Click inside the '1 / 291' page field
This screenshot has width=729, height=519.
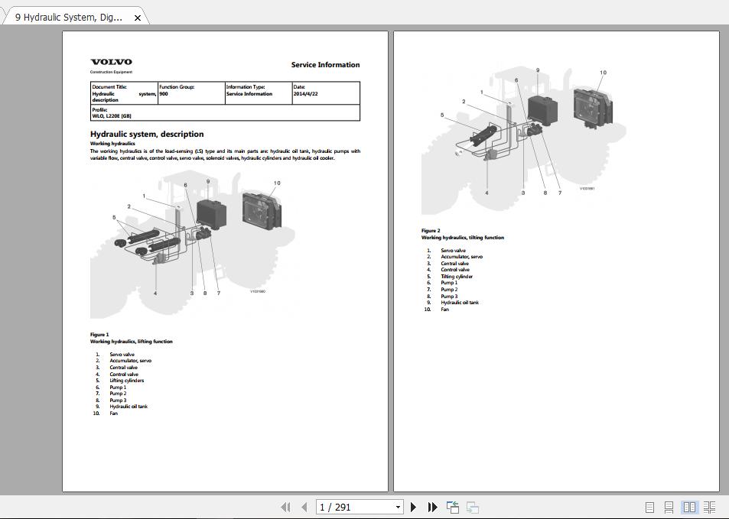[x=352, y=507]
